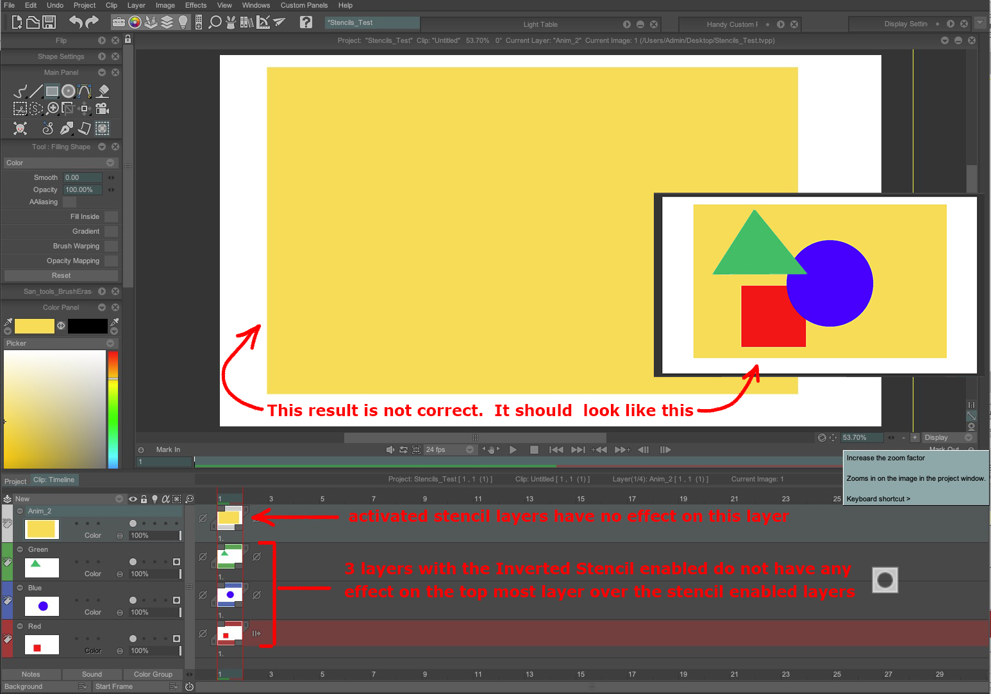Open the layers stack icon in toolbar
Image resolution: width=991 pixels, height=694 pixels.
tap(167, 22)
